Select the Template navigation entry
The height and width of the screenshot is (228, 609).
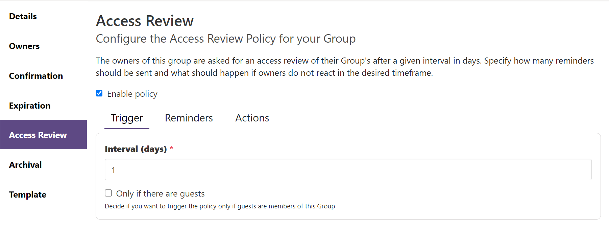[x=27, y=195]
